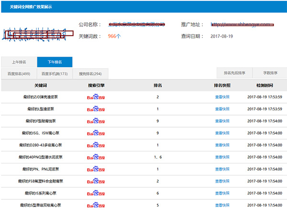This screenshot has width=287, height=210.
Task: Open the 百度排名(499) tab
Action: (19, 74)
